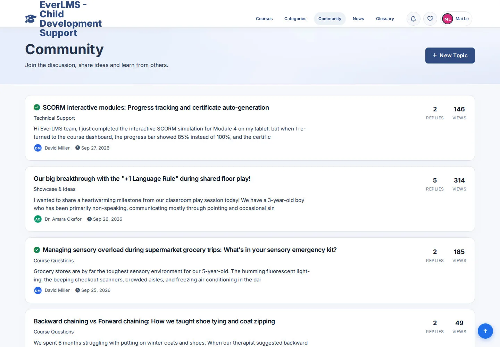Click clock icon beside Sep 27, 2026

click(x=77, y=148)
